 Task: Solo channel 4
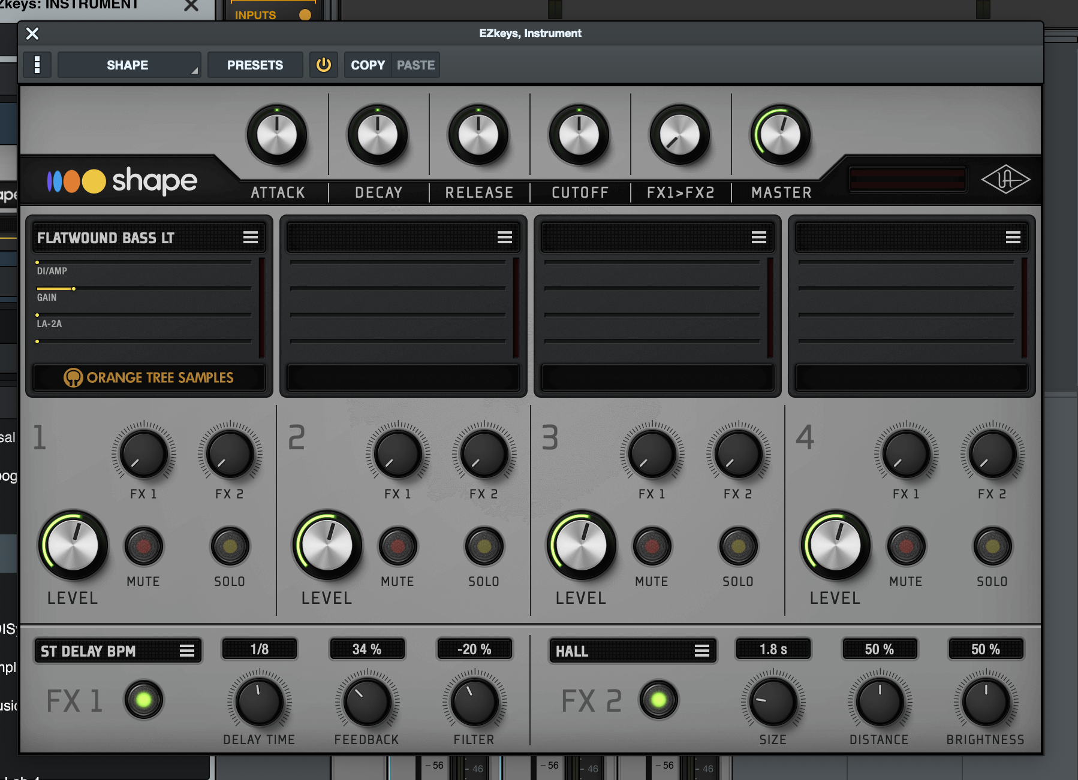992,546
